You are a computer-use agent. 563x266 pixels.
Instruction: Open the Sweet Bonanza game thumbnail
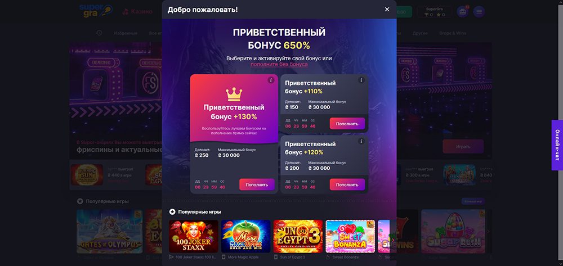(x=350, y=236)
